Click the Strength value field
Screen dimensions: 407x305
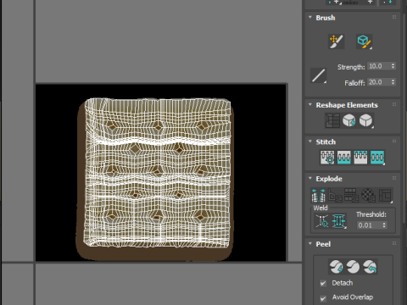click(x=378, y=66)
